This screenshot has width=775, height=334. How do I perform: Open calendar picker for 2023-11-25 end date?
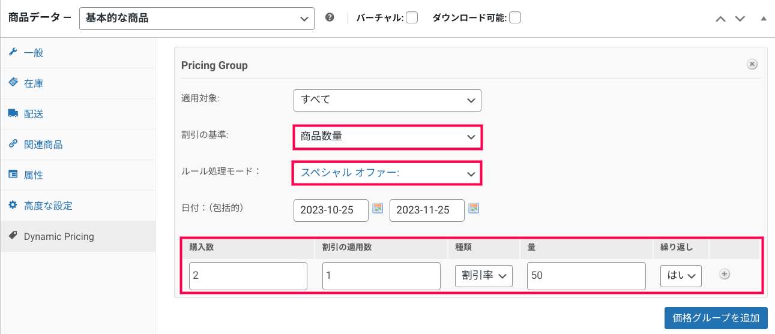(x=474, y=209)
